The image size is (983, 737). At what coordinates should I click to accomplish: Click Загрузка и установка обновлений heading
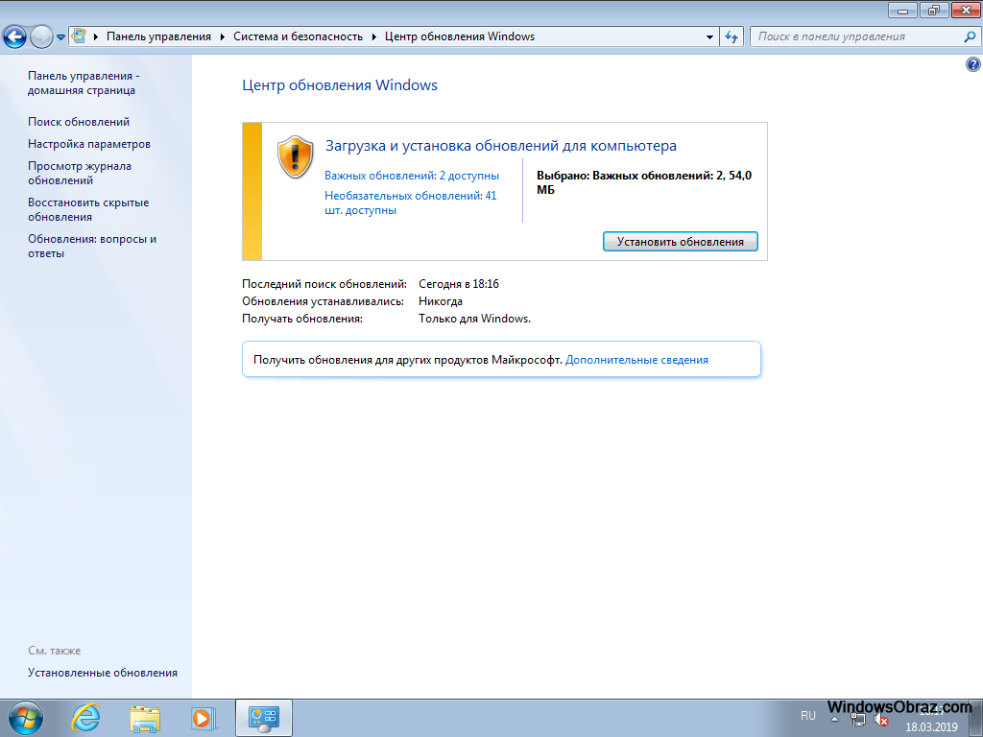coord(501,146)
